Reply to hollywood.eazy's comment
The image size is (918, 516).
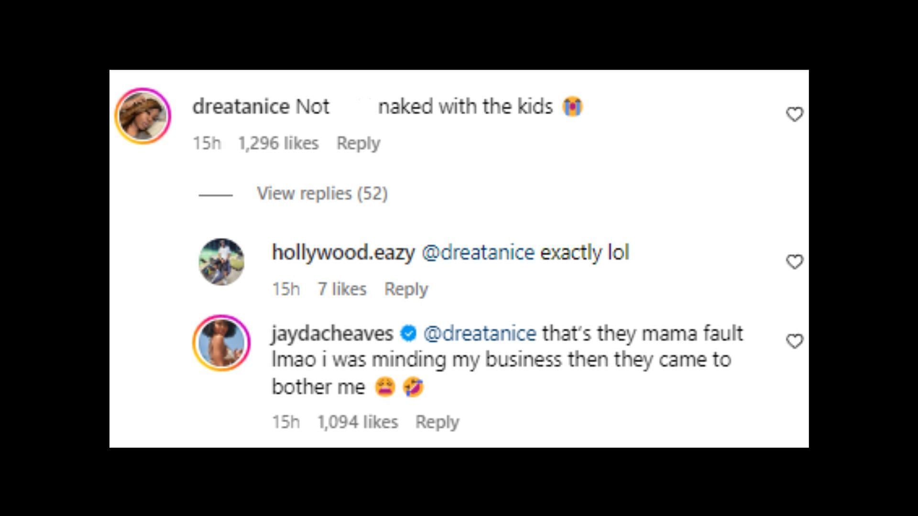click(x=406, y=289)
